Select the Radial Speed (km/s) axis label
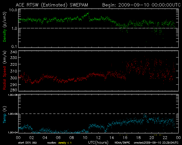This screenshot has width=182, height=145. pyautogui.click(x=5, y=70)
